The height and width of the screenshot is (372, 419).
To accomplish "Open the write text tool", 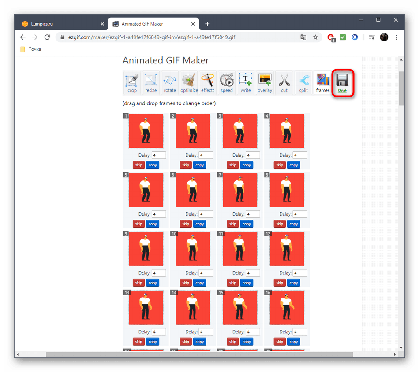I will [x=246, y=83].
